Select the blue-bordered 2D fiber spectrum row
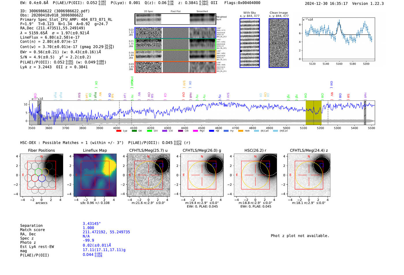This screenshot has height=275, width=404. [175, 33]
